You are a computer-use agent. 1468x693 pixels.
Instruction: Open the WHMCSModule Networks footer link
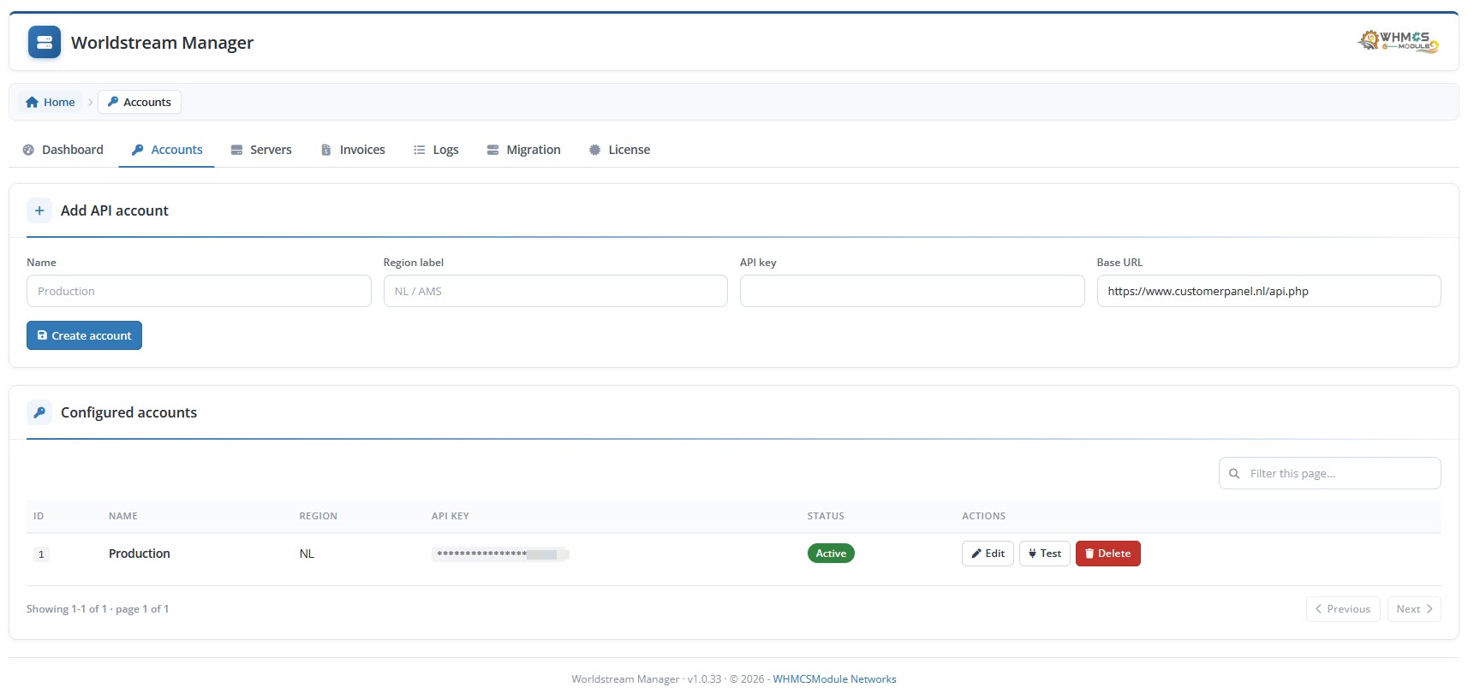pos(834,679)
